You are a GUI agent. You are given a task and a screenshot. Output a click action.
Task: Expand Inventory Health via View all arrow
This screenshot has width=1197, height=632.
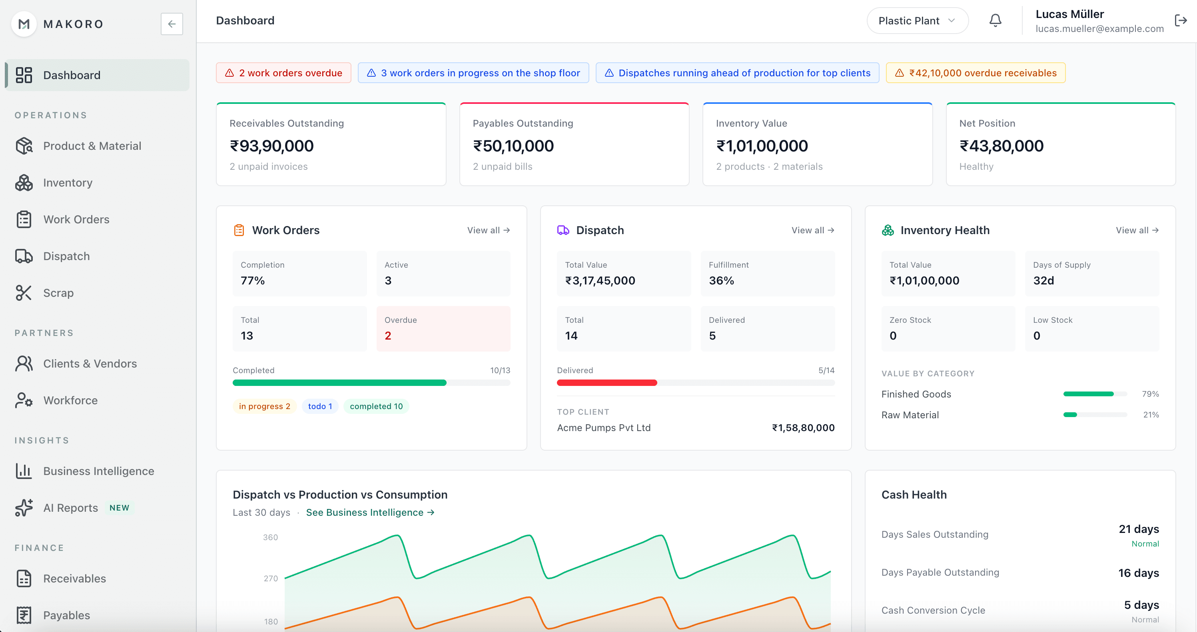click(1137, 230)
